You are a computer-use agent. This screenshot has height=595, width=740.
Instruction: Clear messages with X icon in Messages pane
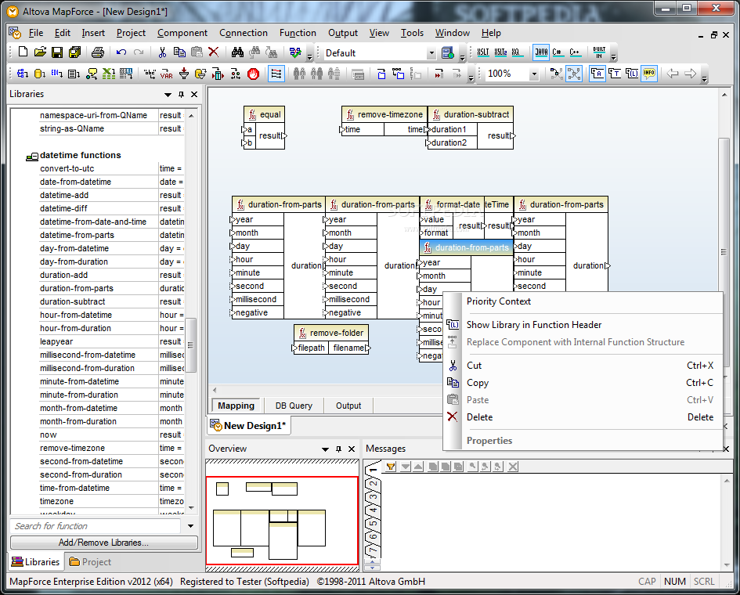(x=513, y=467)
